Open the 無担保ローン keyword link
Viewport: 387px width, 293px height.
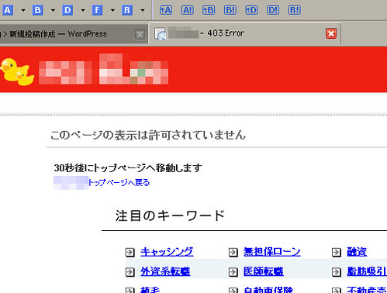pyautogui.click(x=272, y=252)
